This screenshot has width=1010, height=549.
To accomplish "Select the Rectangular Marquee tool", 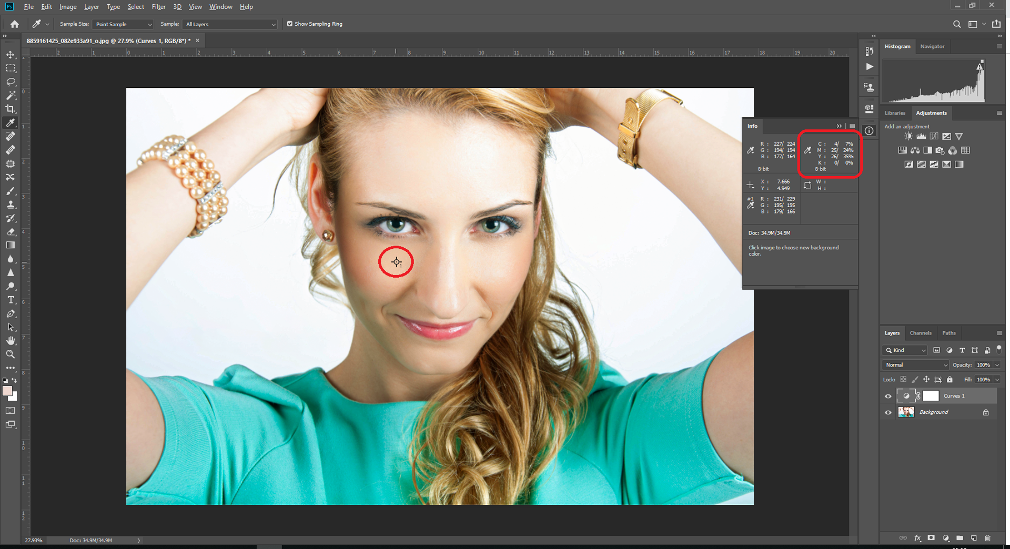I will pos(11,68).
